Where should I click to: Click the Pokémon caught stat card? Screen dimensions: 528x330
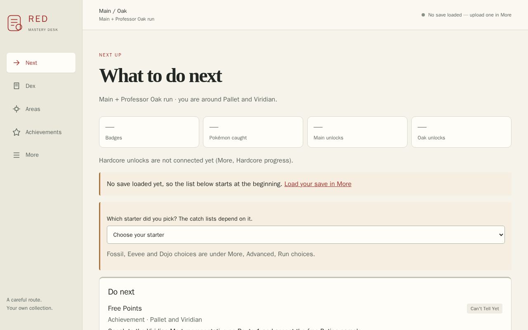click(x=253, y=132)
